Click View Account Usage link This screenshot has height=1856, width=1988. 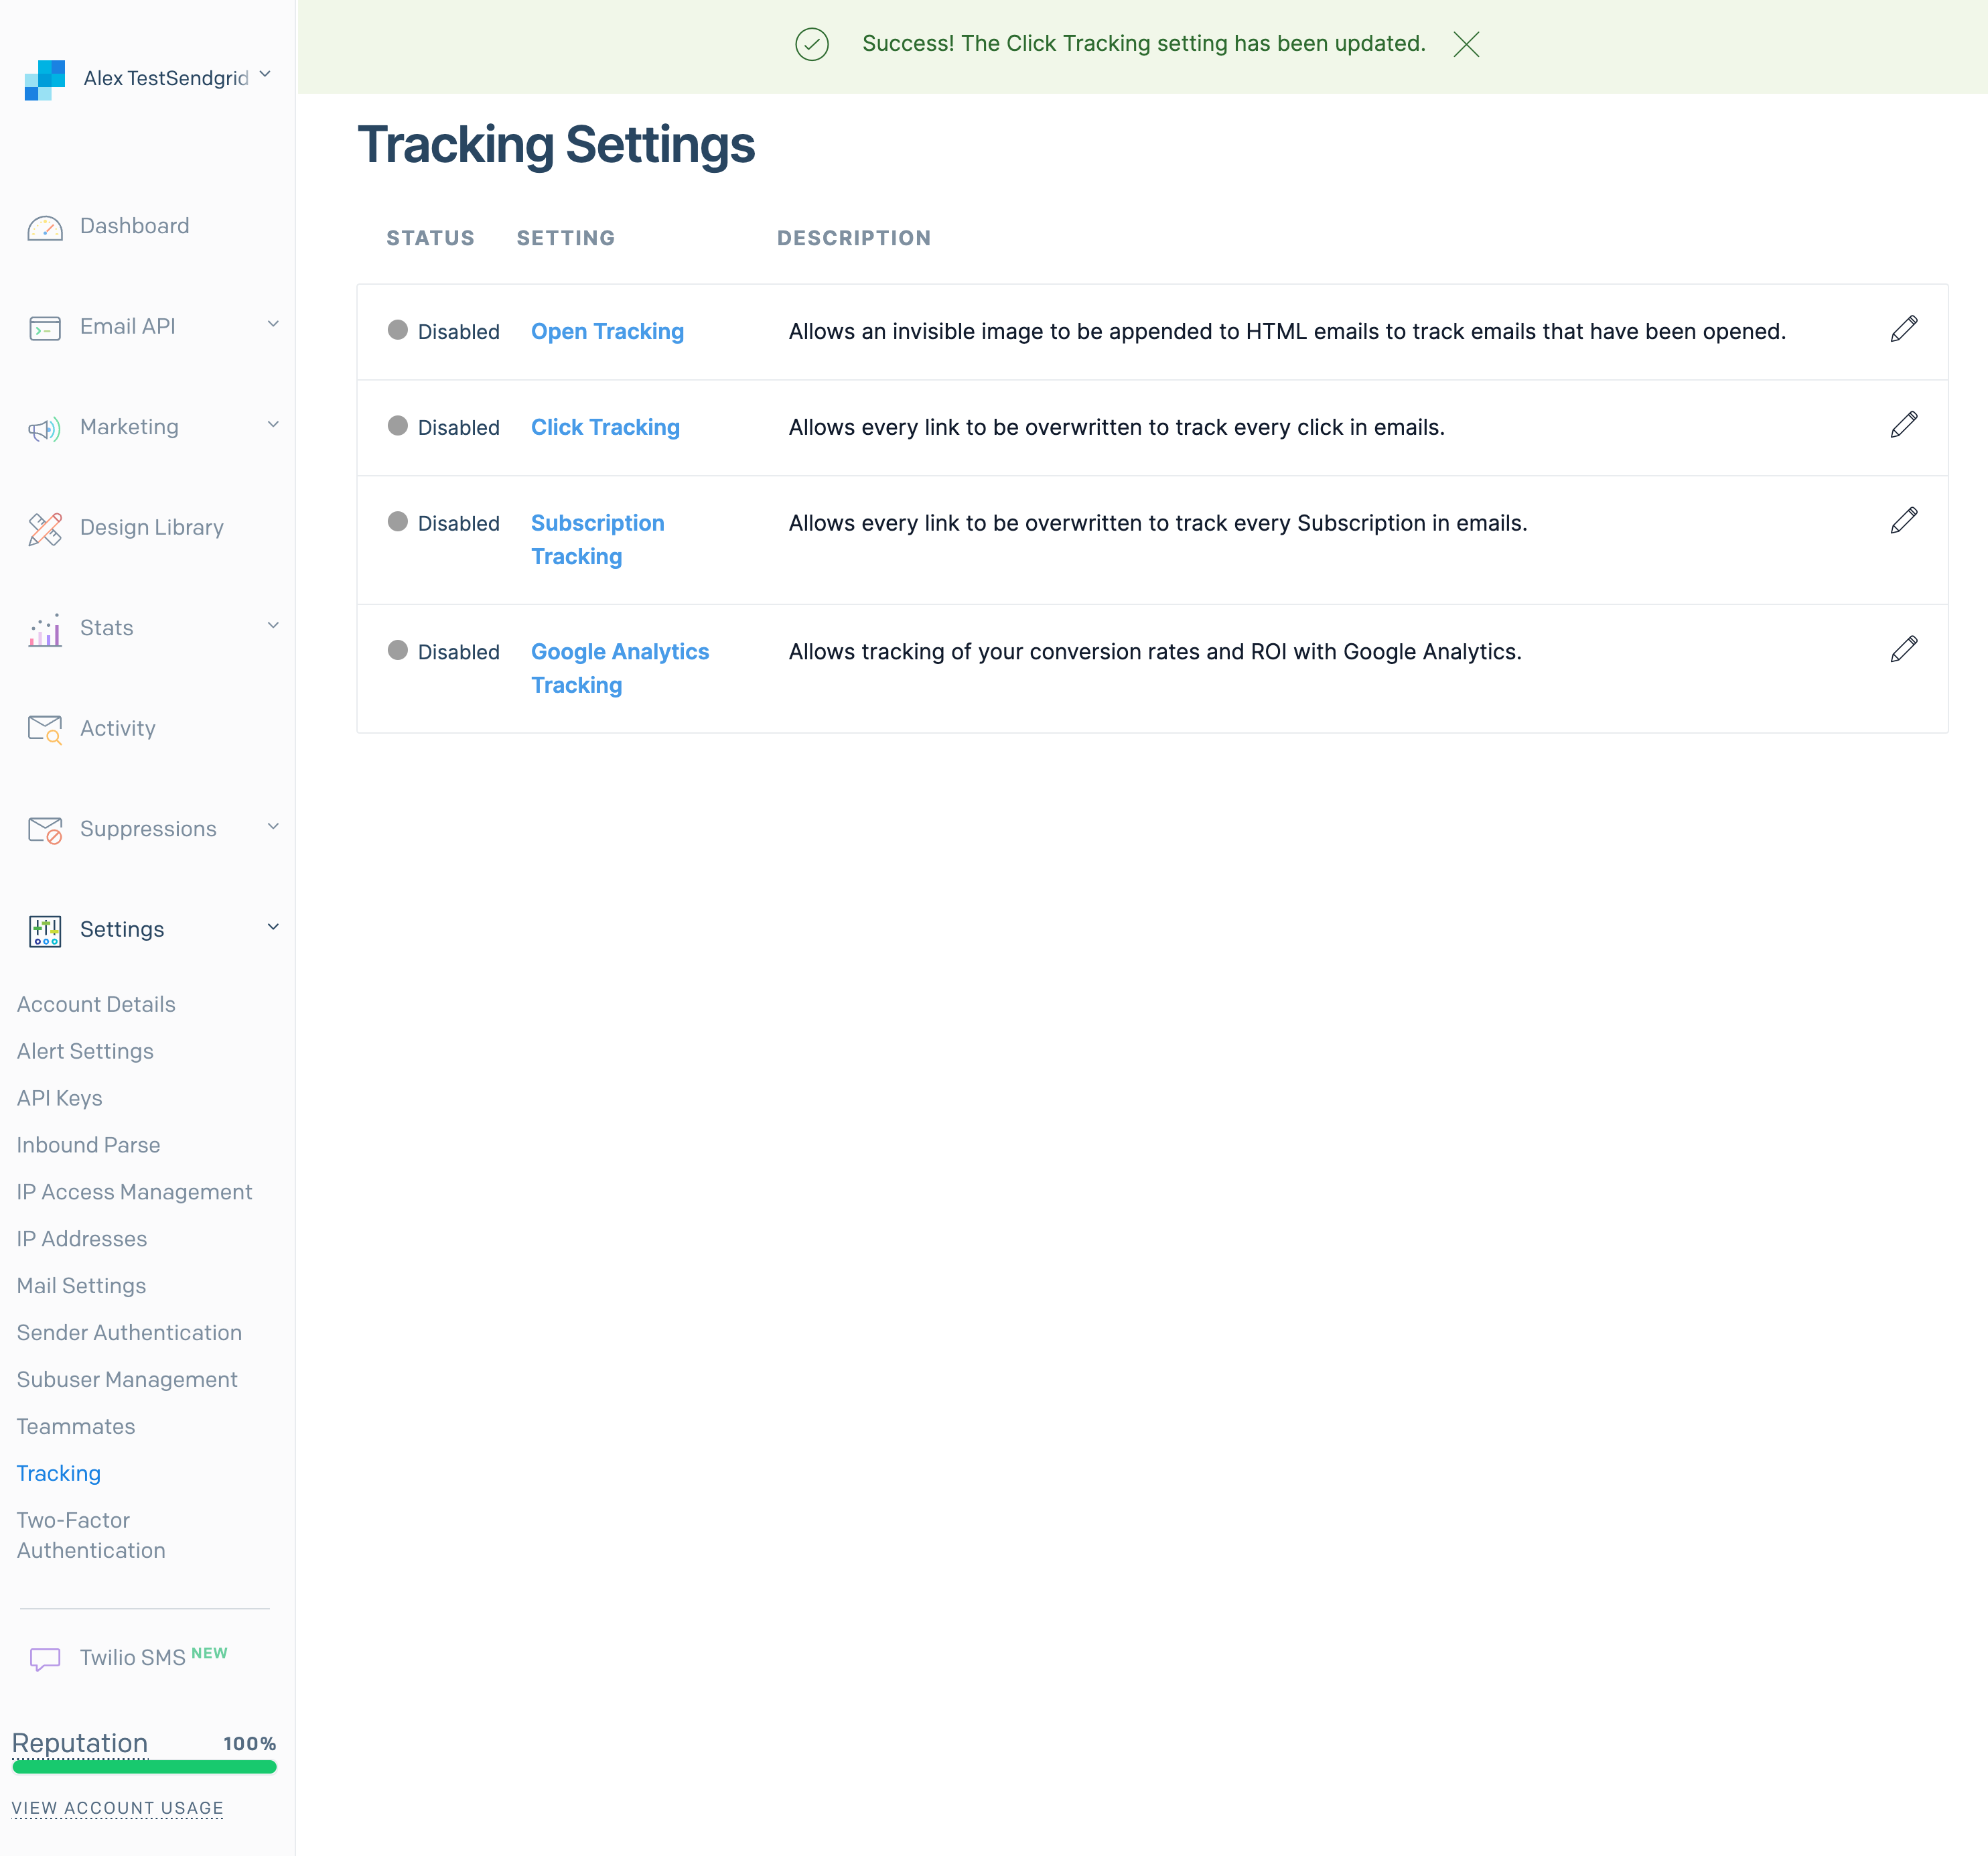(117, 1808)
